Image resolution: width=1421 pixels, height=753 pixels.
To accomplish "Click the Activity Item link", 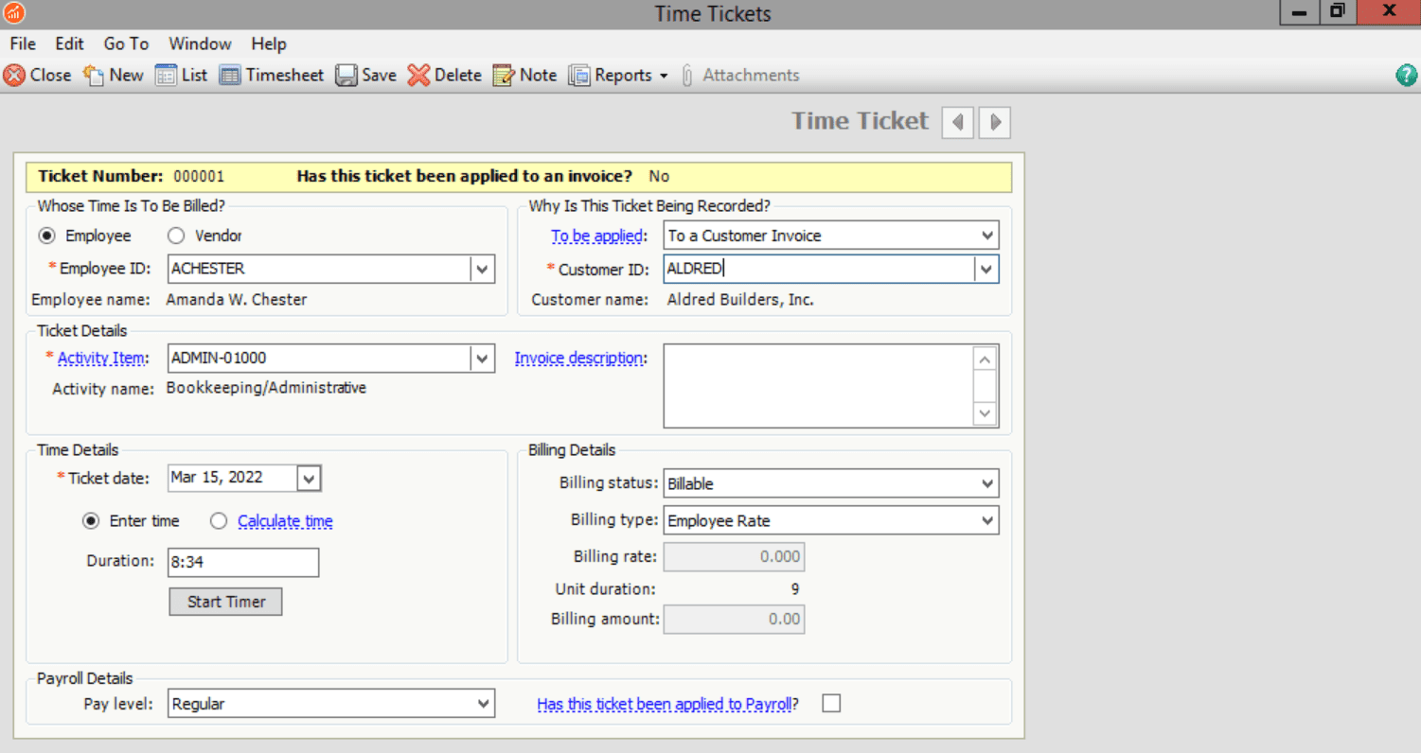I will coord(101,358).
